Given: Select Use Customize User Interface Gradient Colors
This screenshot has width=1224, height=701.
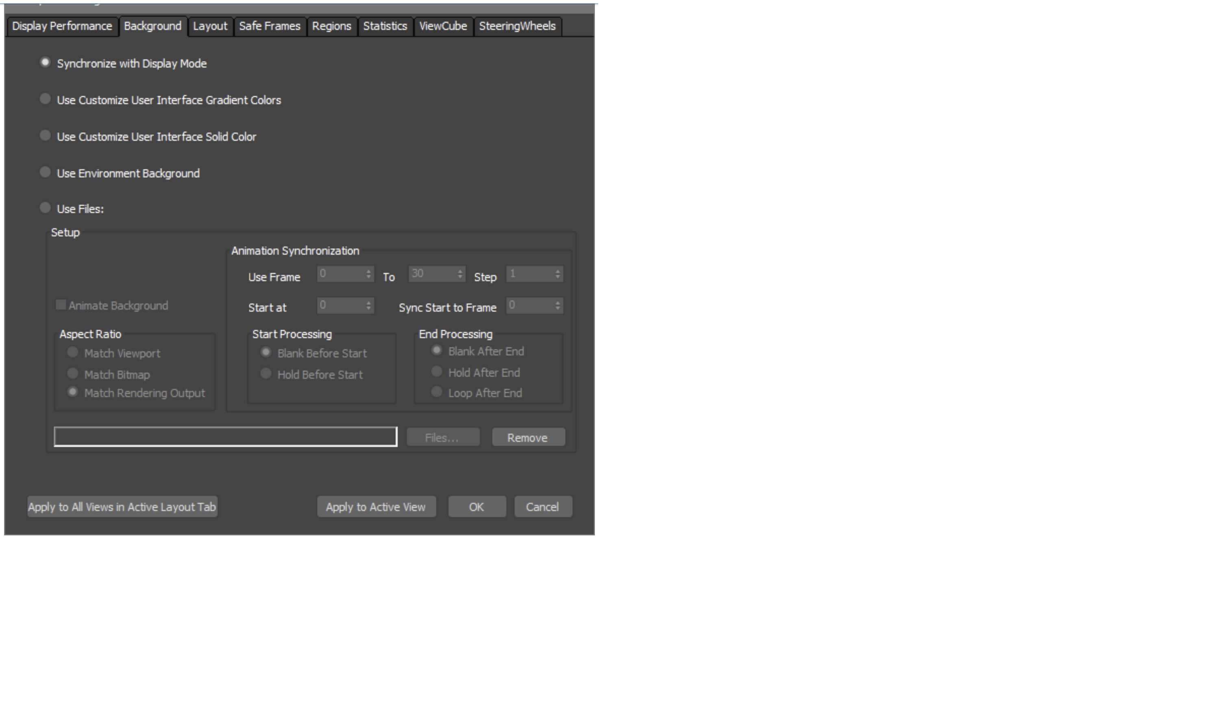Looking at the screenshot, I should point(46,99).
